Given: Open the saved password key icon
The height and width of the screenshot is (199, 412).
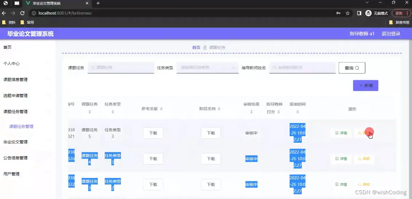Looking at the screenshot, I should [338, 13].
